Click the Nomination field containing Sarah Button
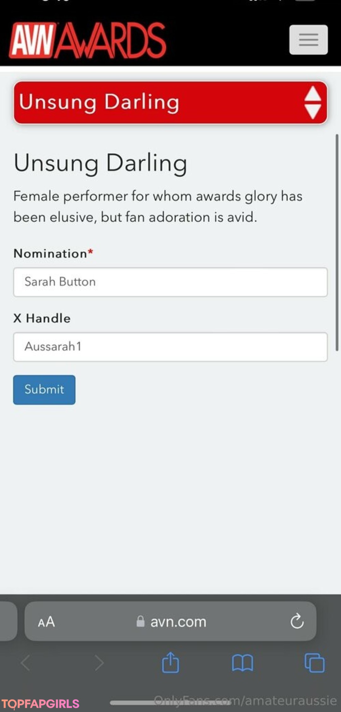 tap(170, 282)
